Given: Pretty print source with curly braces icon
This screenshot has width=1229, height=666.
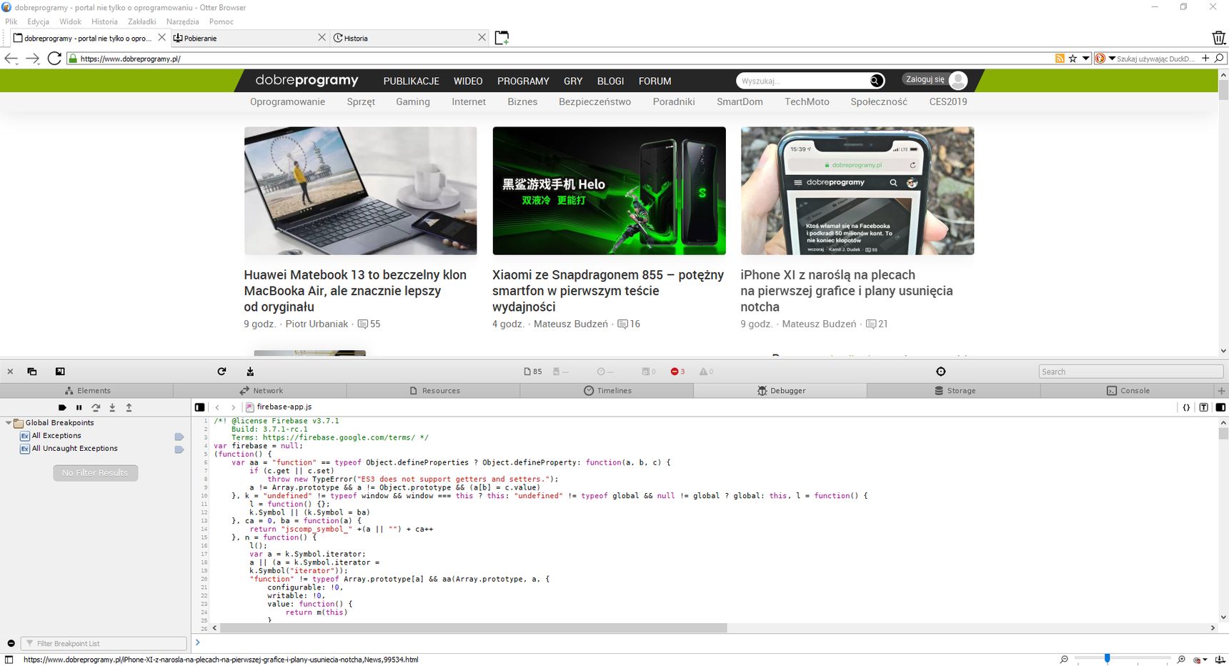Looking at the screenshot, I should point(1186,407).
